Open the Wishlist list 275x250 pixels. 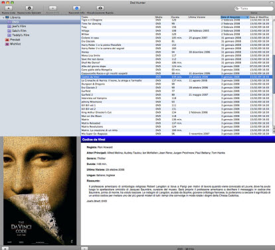[x=15, y=44]
